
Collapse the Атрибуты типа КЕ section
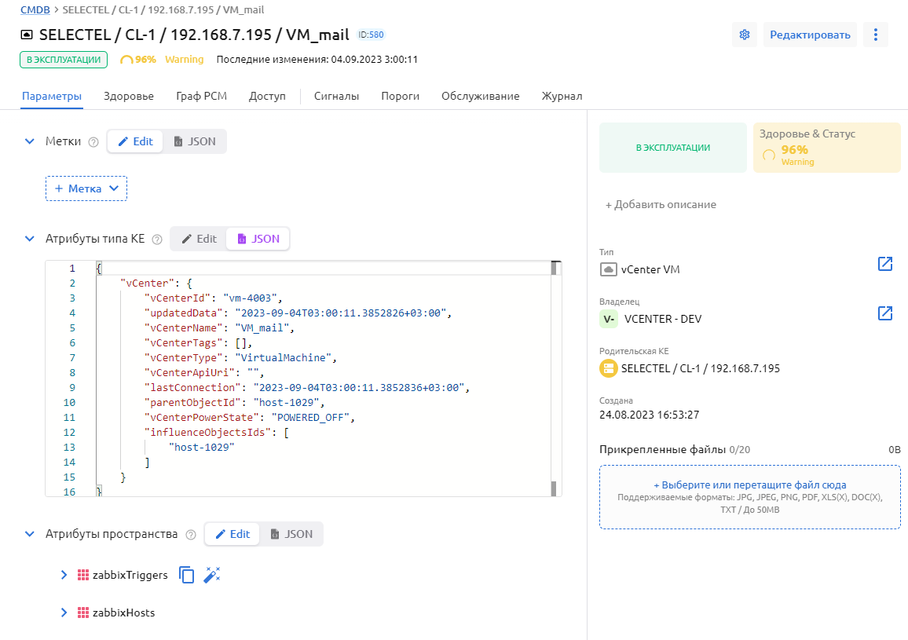[x=30, y=239]
